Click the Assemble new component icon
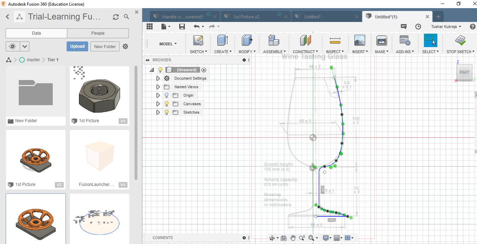Screen dimensions: 477x244 273,40
